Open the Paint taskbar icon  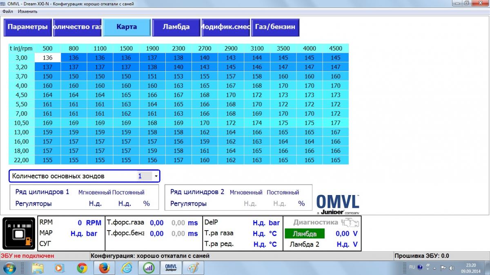click(192, 268)
